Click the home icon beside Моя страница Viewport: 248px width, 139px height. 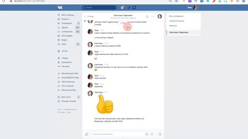coord(59,15)
